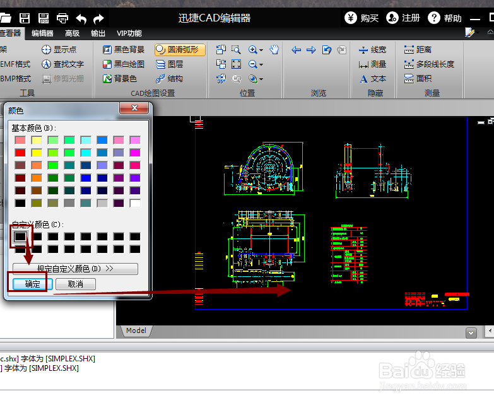Toggle 圆滑弧形 smooth arcs option
This screenshot has width=494, height=403.
[180, 49]
